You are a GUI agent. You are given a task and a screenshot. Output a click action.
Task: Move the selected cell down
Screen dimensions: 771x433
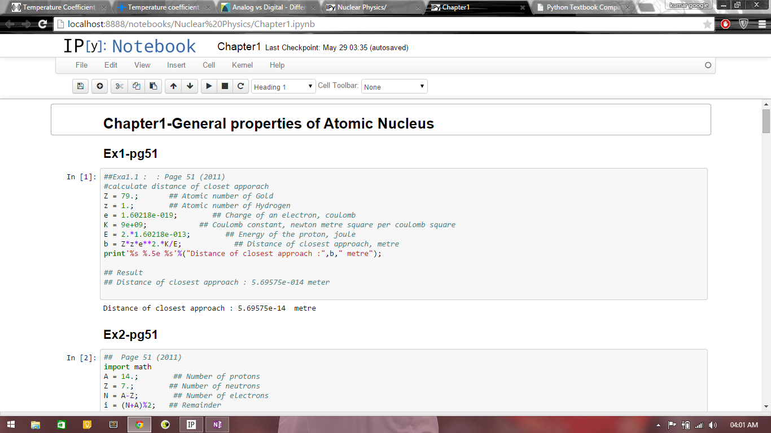pos(190,86)
